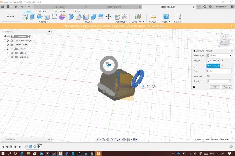The height and width of the screenshot is (156, 235).
Task: Switch to the SHEET METAL tab
Action: point(60,11)
